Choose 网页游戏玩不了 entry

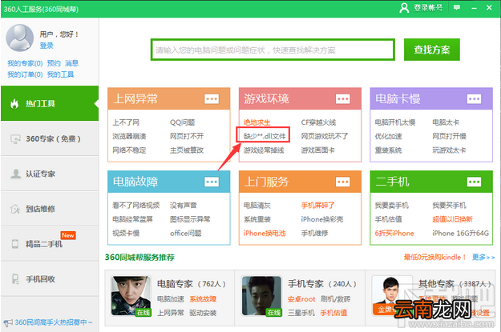[325, 136]
